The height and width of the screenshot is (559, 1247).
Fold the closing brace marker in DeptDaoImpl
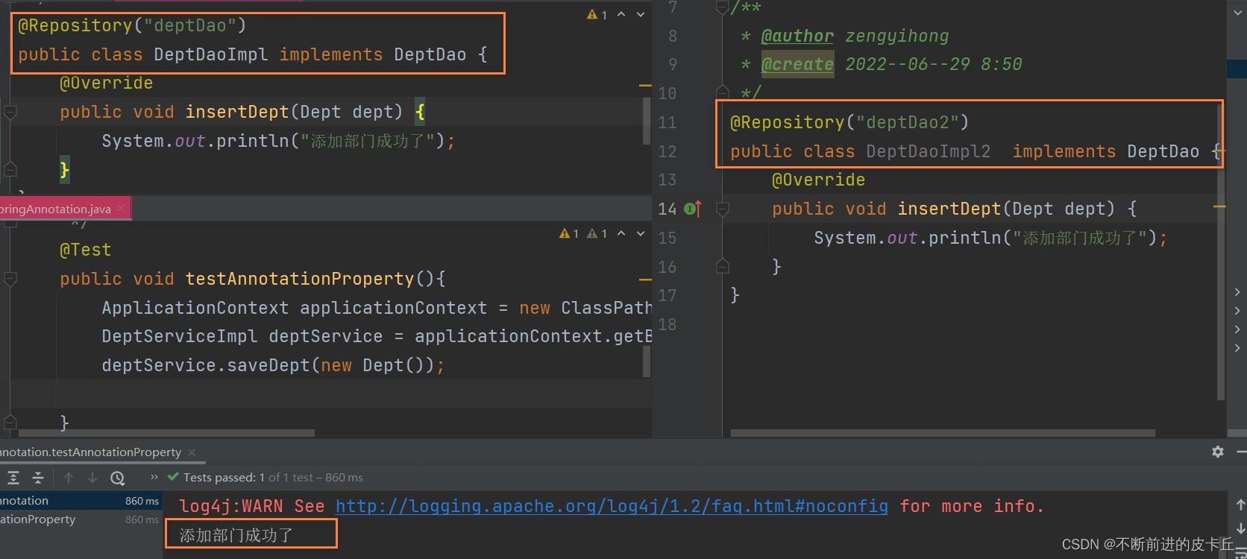click(x=10, y=169)
